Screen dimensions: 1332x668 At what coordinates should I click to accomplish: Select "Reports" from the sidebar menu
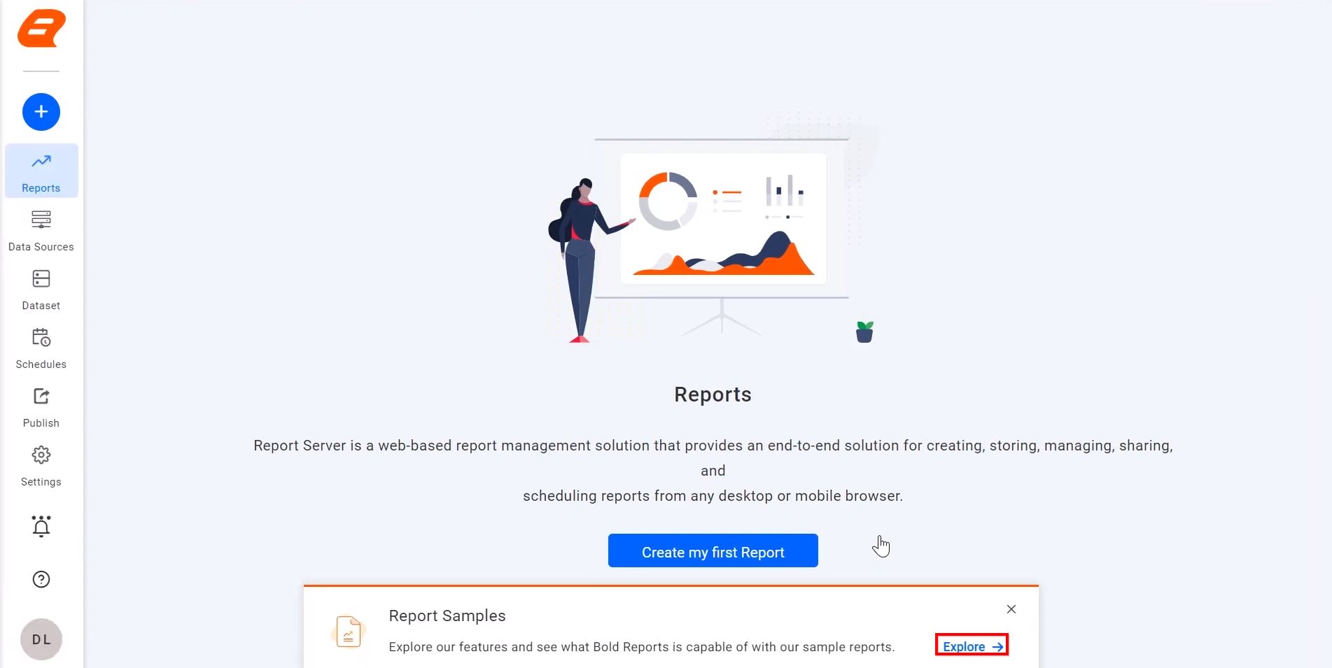tap(41, 187)
